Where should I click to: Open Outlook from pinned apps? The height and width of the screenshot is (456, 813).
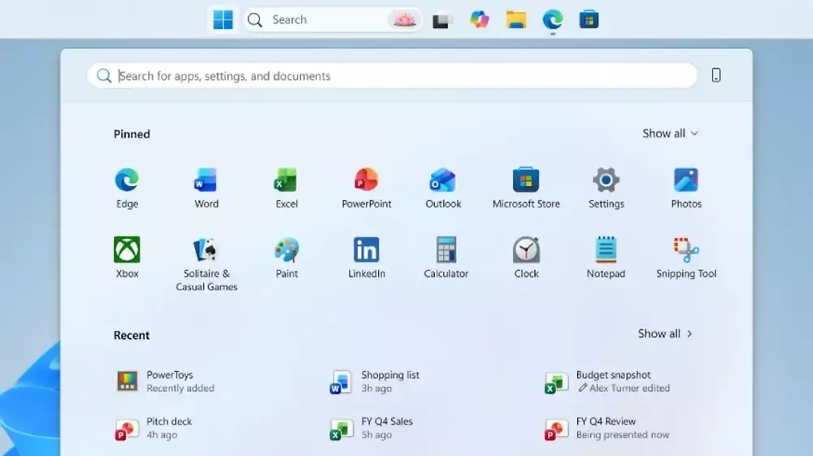(443, 188)
